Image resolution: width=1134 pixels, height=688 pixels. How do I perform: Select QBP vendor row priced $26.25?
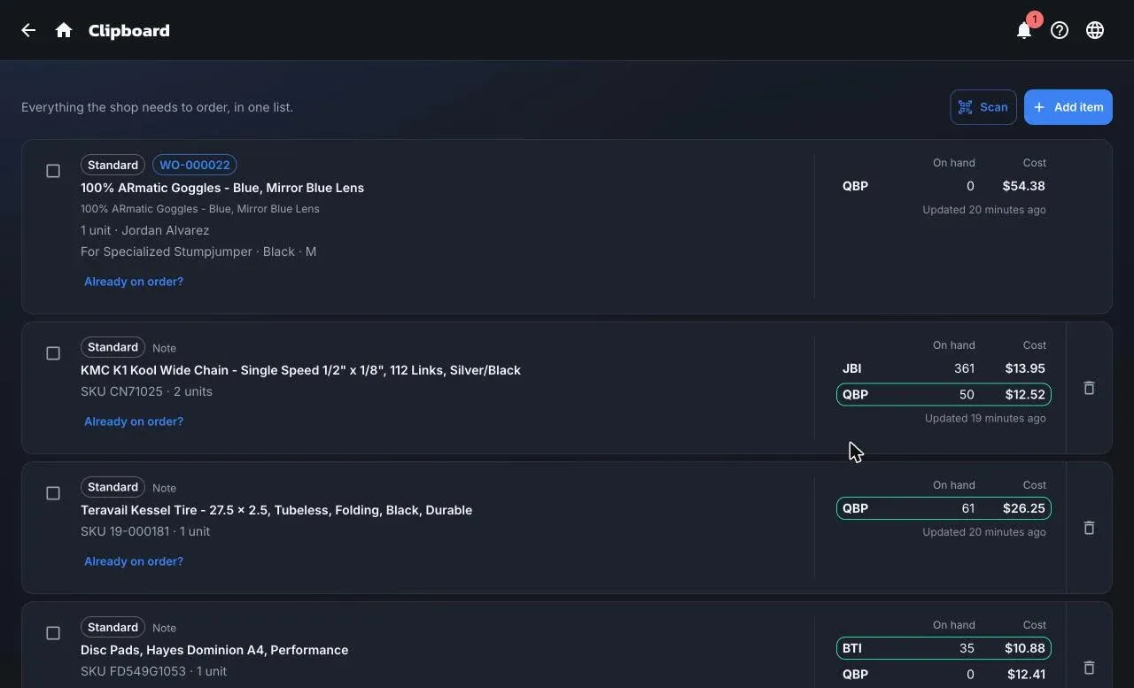pos(944,508)
